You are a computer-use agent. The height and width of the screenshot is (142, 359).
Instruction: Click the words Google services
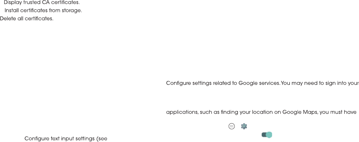pos(259,83)
